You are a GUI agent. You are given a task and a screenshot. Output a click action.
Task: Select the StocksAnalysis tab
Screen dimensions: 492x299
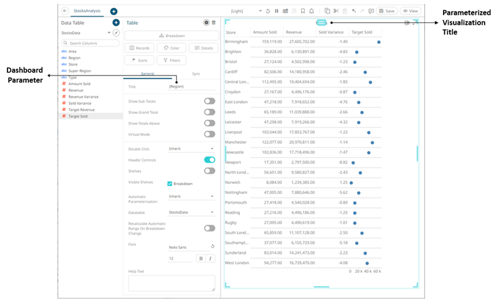click(x=86, y=11)
